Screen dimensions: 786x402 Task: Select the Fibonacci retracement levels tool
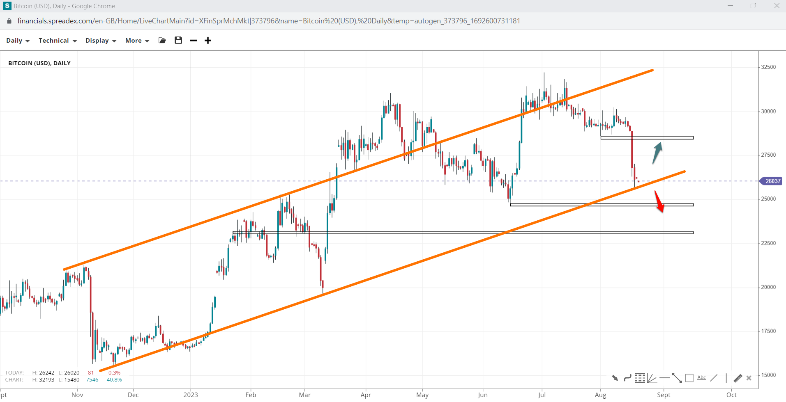point(640,378)
